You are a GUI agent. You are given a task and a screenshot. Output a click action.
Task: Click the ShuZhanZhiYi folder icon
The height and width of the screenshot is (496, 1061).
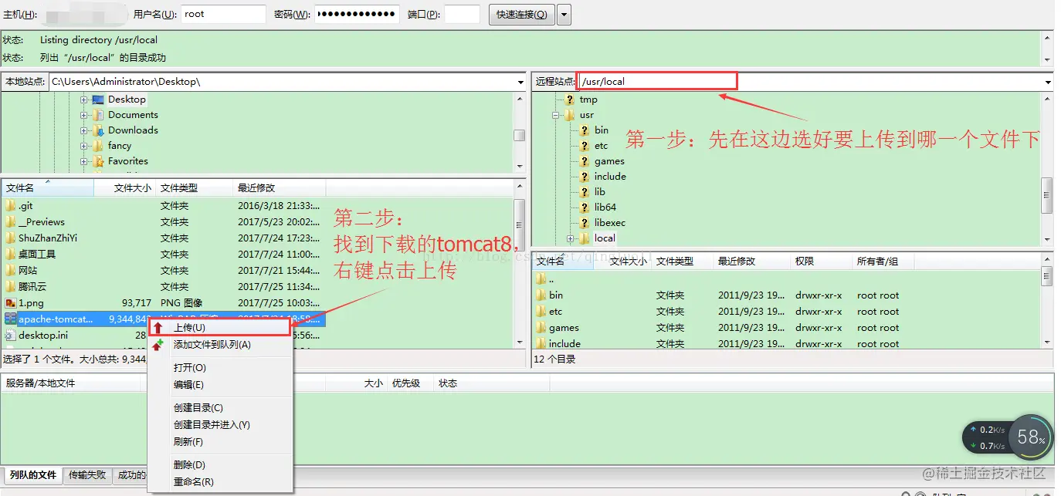point(10,238)
